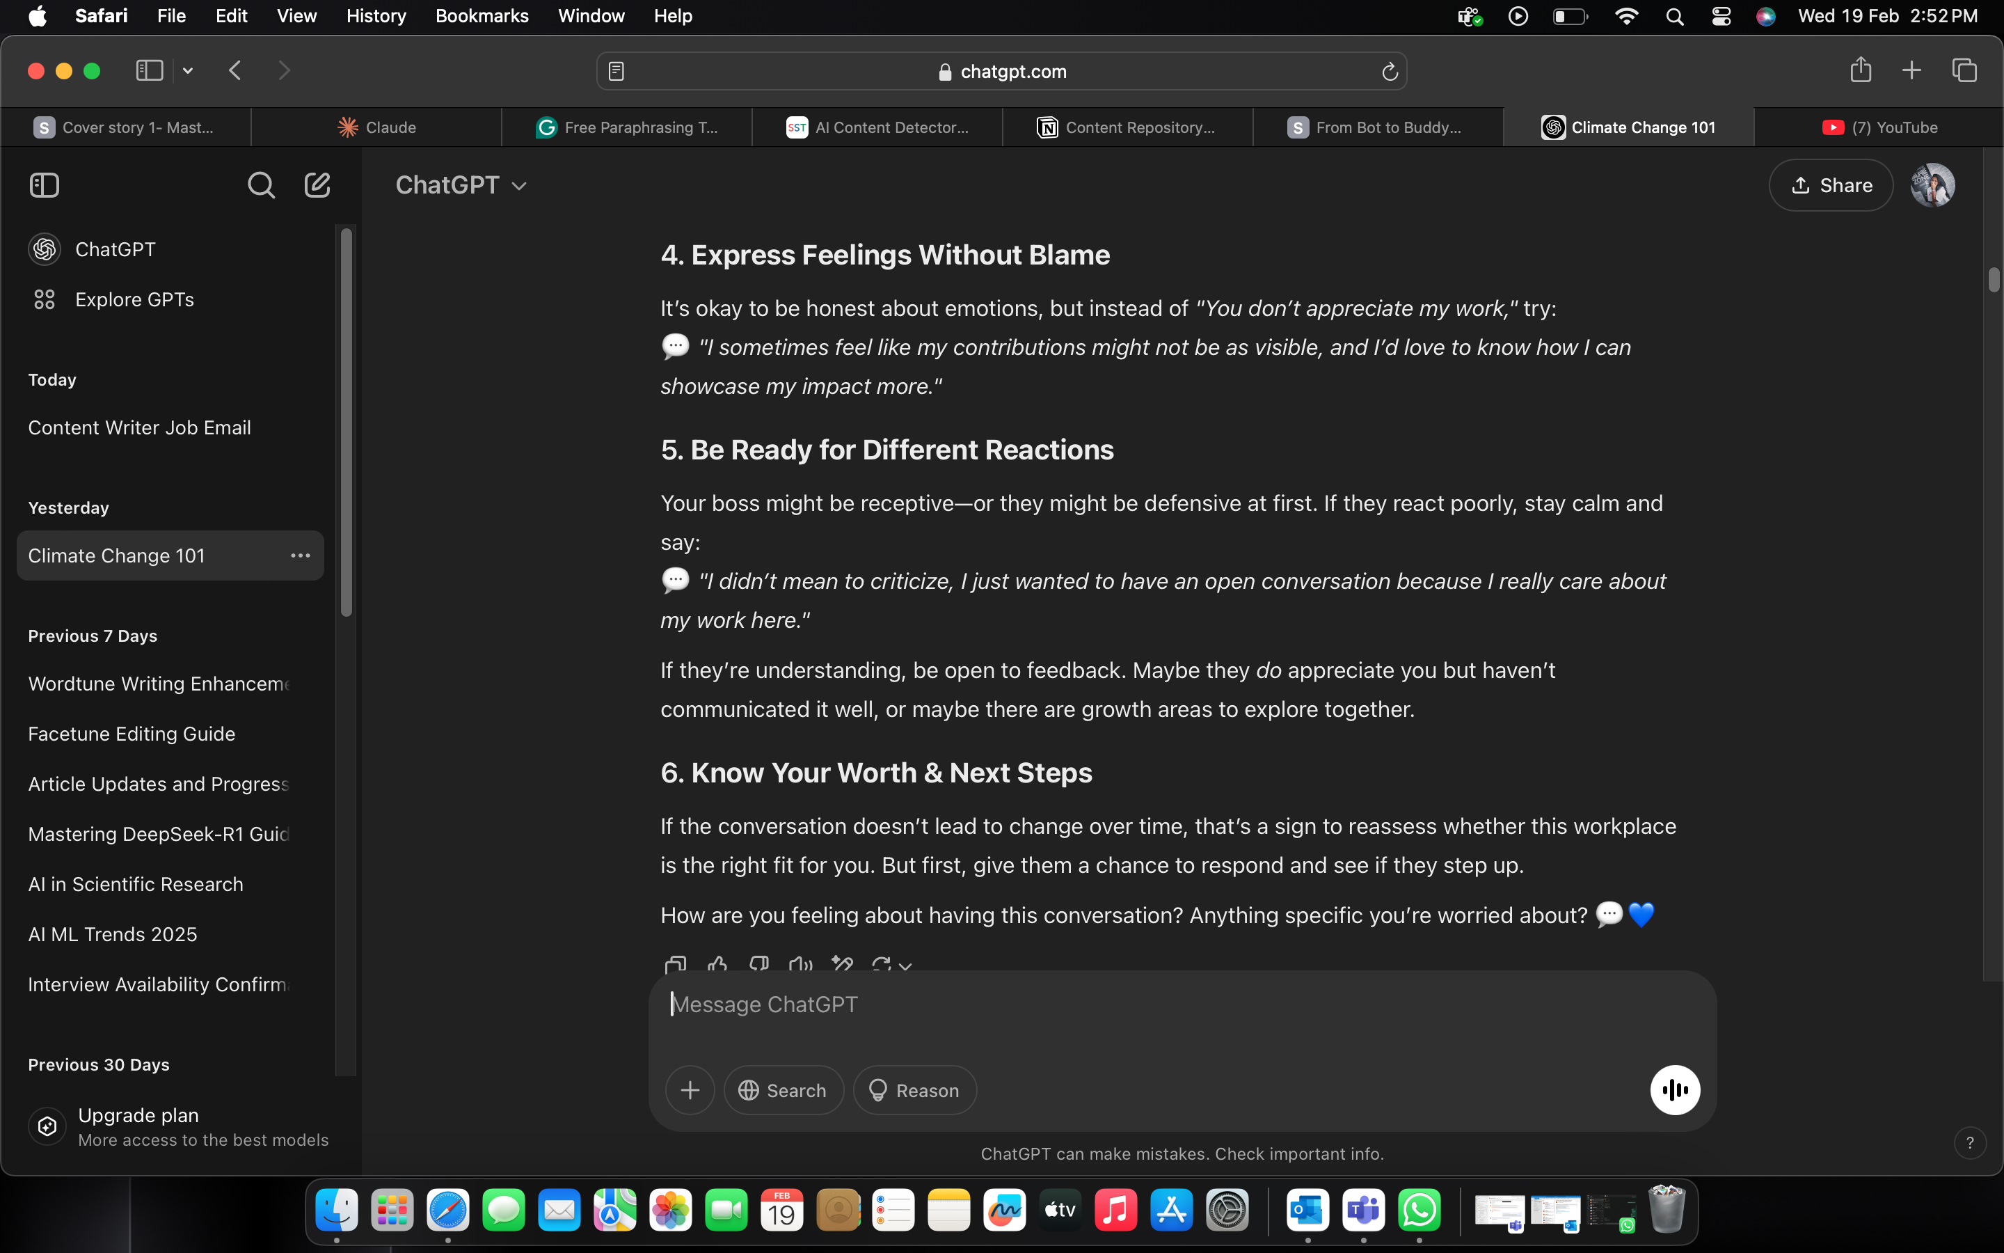
Task: Switch to AI Content Detector tab
Action: click(877, 127)
